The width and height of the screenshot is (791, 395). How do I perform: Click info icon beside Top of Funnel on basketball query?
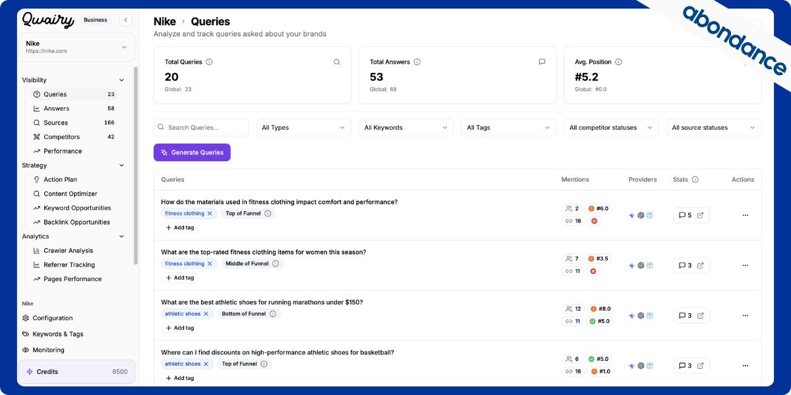264,364
